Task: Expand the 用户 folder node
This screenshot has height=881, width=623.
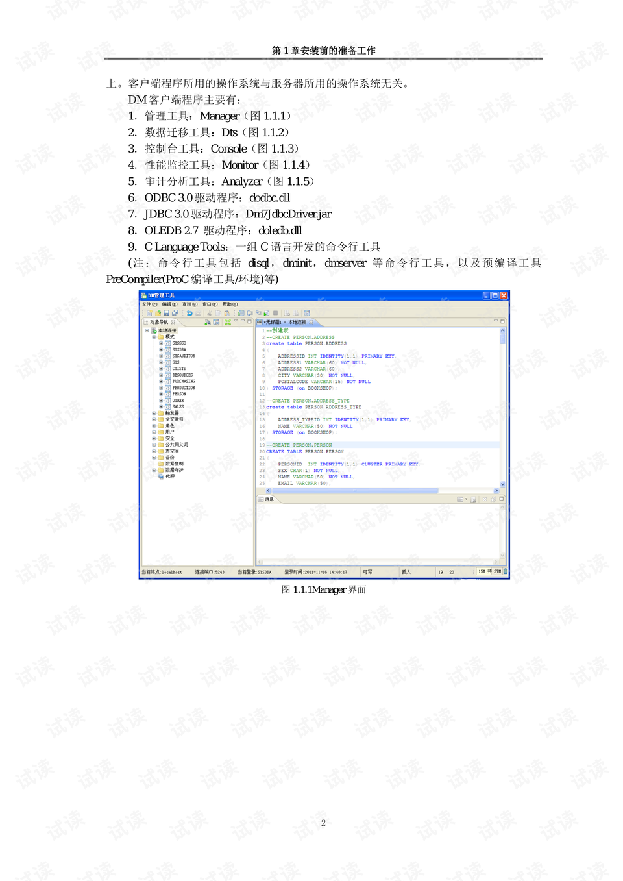Action: tap(154, 432)
